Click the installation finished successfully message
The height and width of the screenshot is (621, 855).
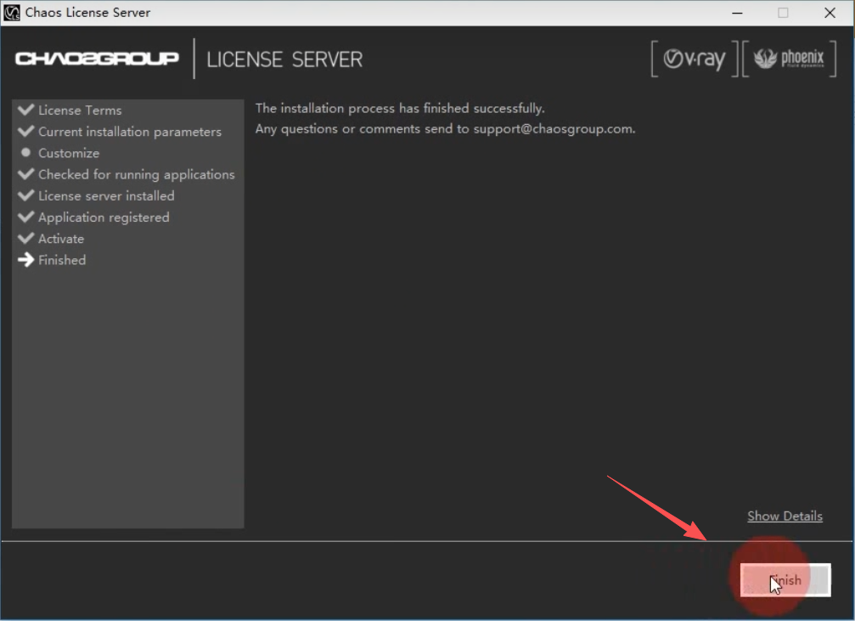pos(400,108)
